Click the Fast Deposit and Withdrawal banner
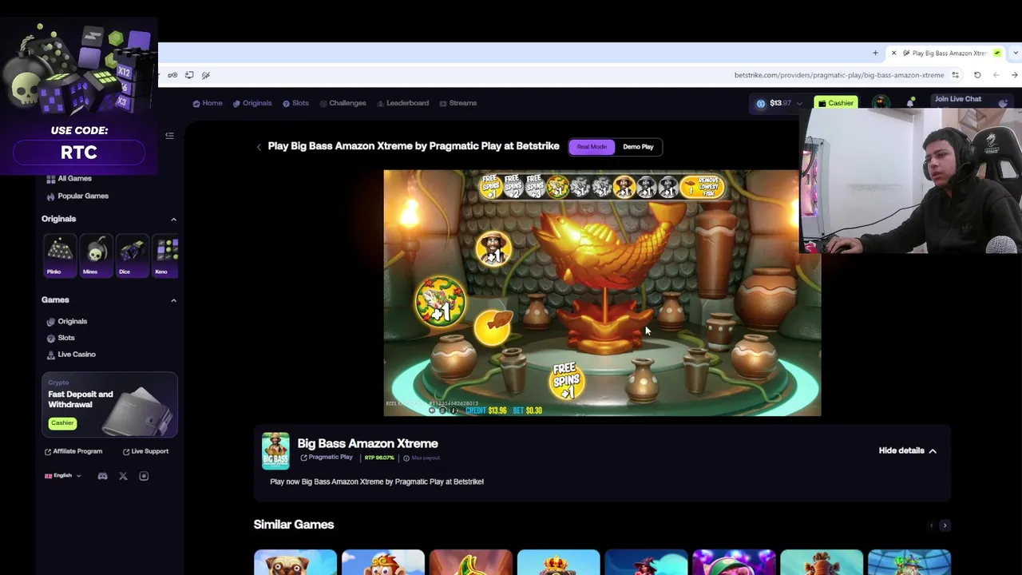1022x575 pixels. coord(109,405)
